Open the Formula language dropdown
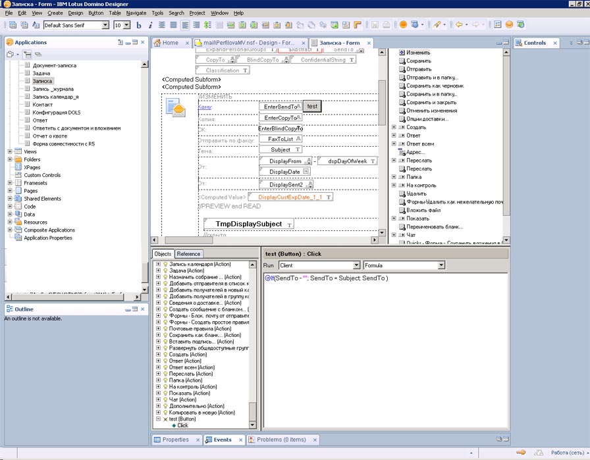590x460 pixels. (x=441, y=266)
